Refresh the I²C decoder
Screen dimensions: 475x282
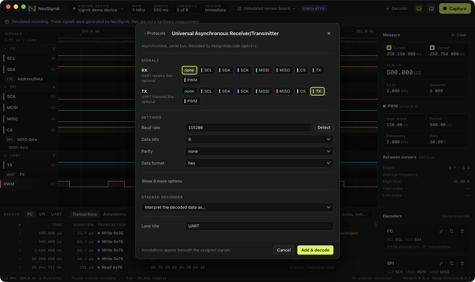(452, 231)
